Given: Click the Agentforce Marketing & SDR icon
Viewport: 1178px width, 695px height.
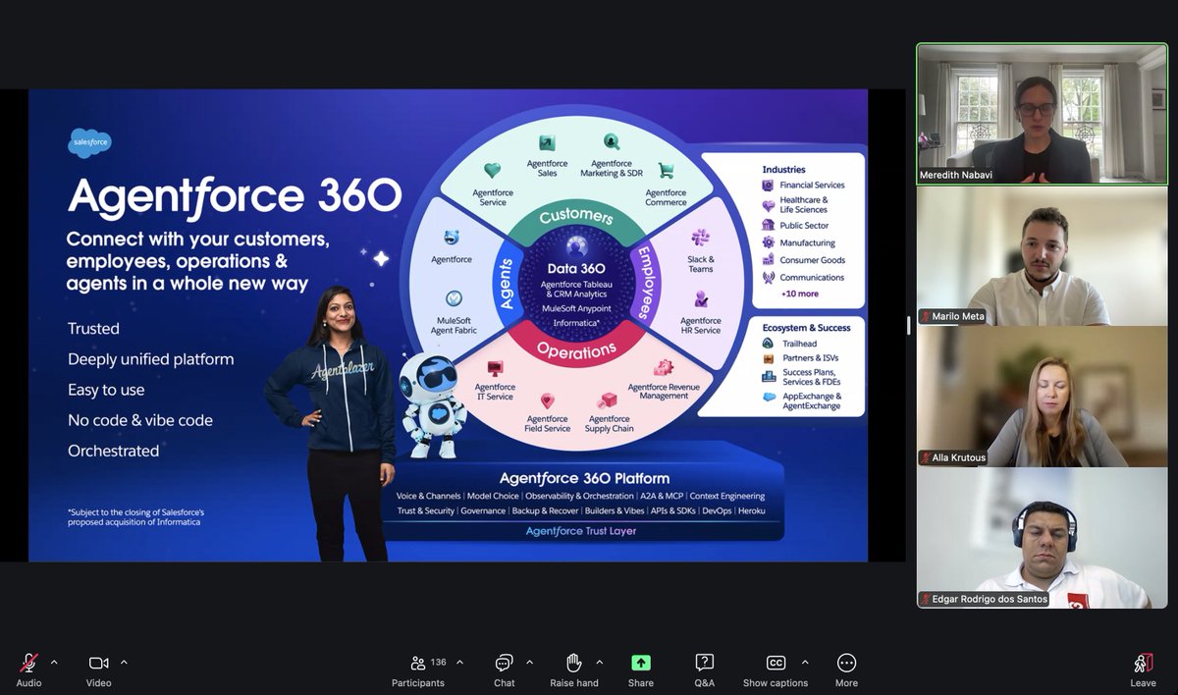Looking at the screenshot, I should pos(612,142).
